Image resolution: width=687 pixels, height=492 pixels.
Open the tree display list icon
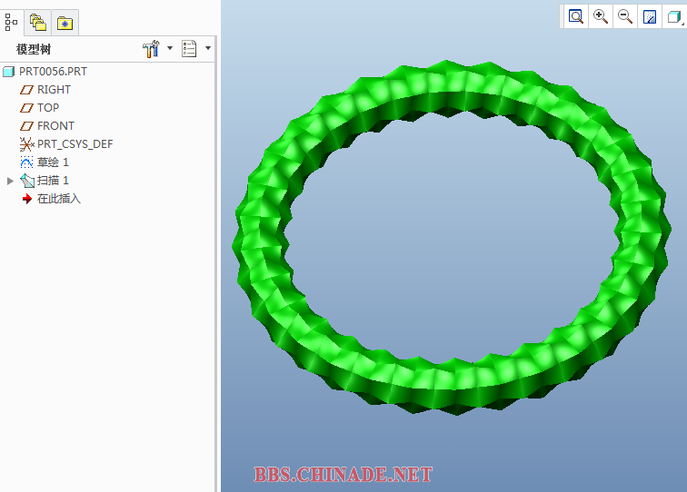pos(189,49)
